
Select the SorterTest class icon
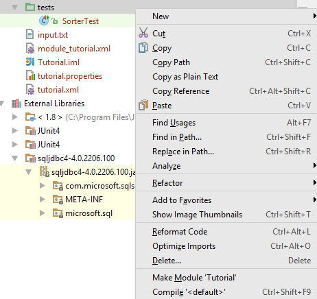click(44, 21)
